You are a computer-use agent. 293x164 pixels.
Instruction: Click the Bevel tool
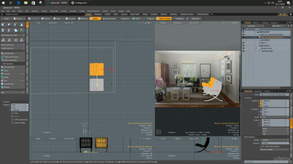click(x=13, y=71)
